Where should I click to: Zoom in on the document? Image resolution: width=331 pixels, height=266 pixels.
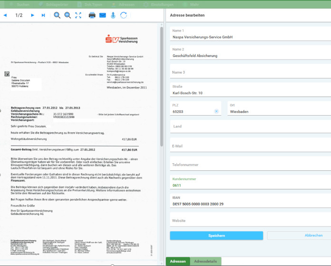pos(57,15)
